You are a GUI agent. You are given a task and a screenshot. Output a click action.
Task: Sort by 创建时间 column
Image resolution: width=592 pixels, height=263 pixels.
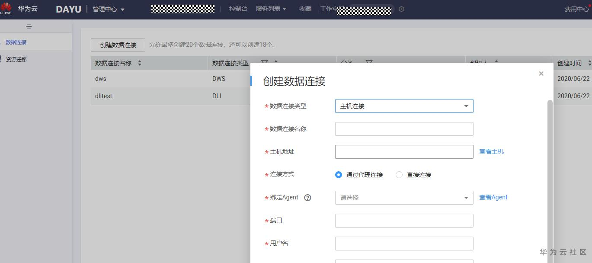click(x=589, y=63)
